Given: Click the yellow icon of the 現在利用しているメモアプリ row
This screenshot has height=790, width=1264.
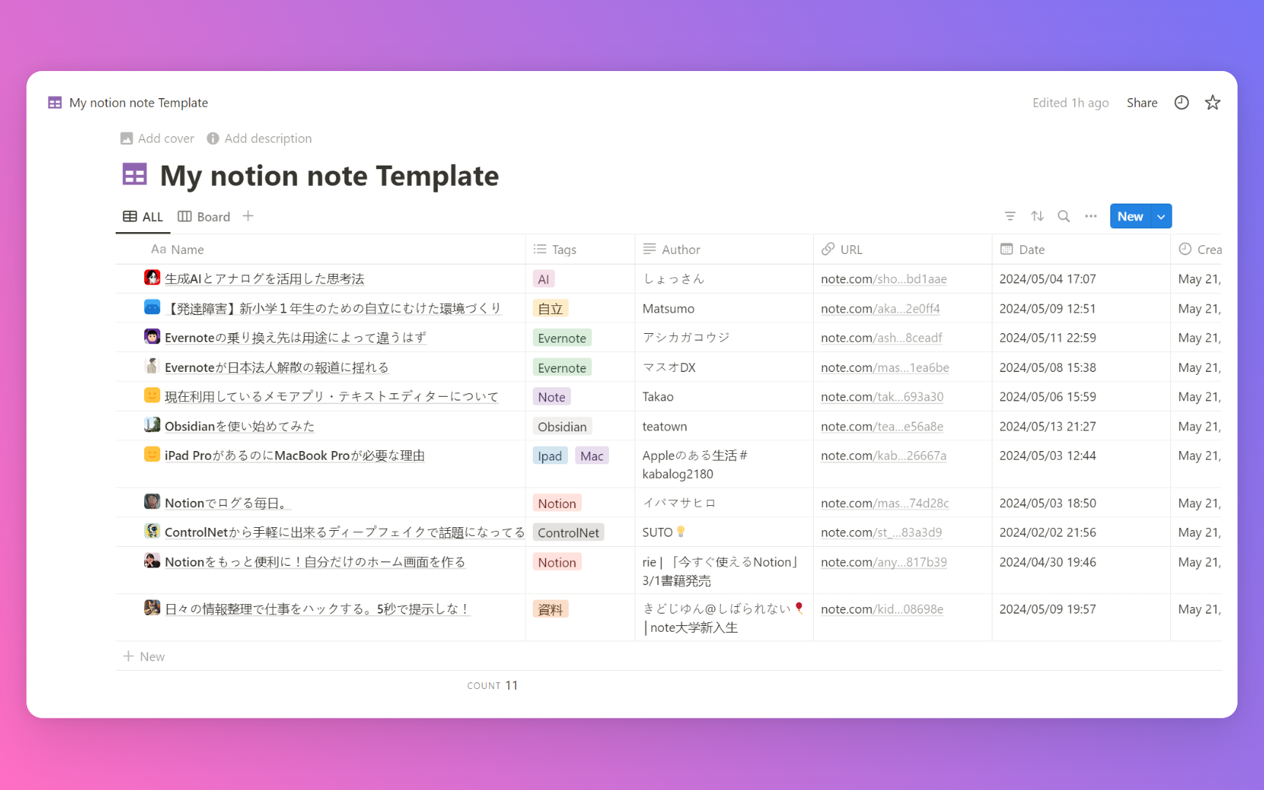Looking at the screenshot, I should click(152, 395).
